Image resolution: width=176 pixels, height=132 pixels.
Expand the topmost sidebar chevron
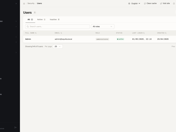(x=16, y=4)
